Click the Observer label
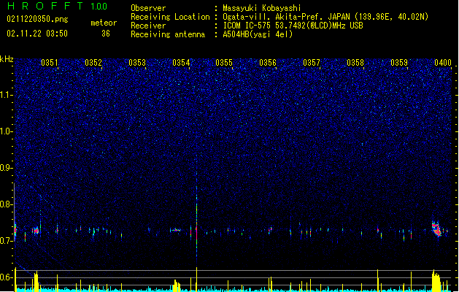 tap(148, 8)
